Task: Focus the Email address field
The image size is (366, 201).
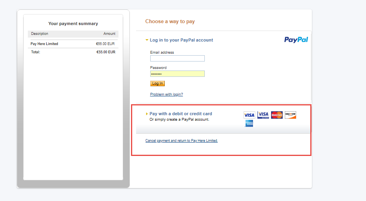Action: [177, 58]
